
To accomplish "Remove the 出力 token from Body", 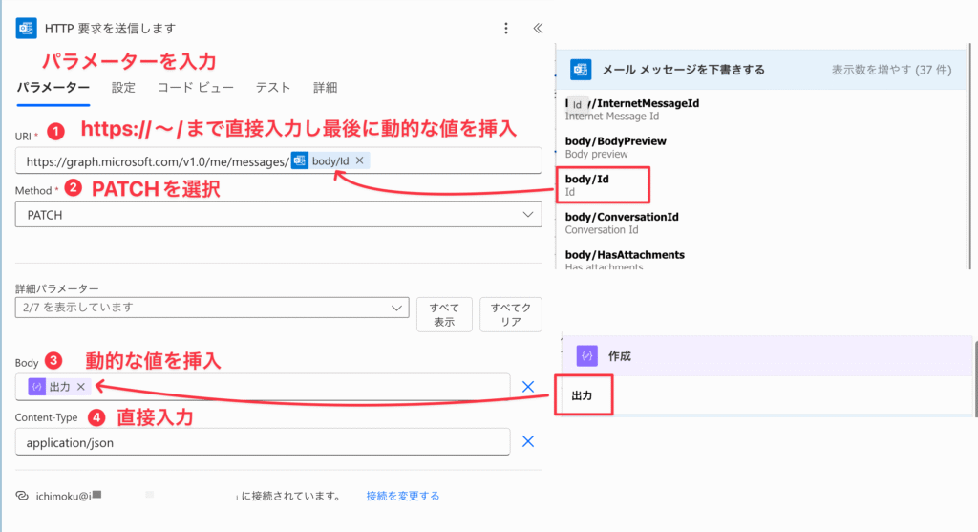I will tap(81, 386).
